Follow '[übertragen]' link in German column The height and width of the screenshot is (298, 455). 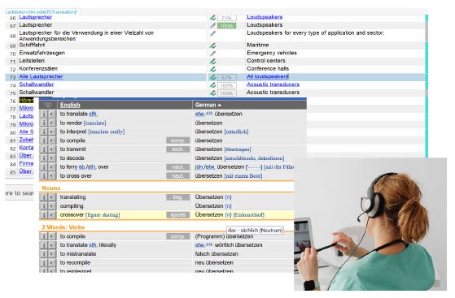pos(238,149)
